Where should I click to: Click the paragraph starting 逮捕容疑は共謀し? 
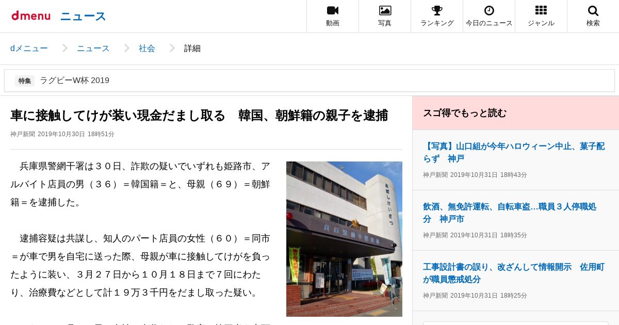[140, 266]
